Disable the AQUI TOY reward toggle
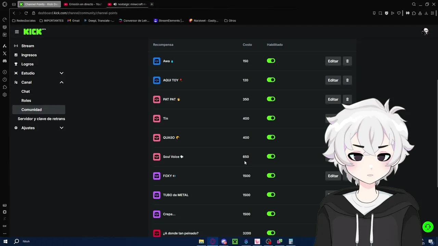438x246 pixels. (x=271, y=80)
